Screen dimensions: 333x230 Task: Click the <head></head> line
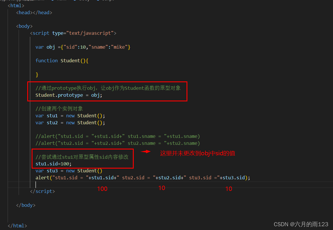34,13
